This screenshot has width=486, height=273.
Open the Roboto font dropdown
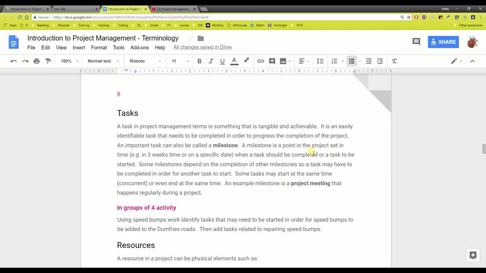(145, 61)
